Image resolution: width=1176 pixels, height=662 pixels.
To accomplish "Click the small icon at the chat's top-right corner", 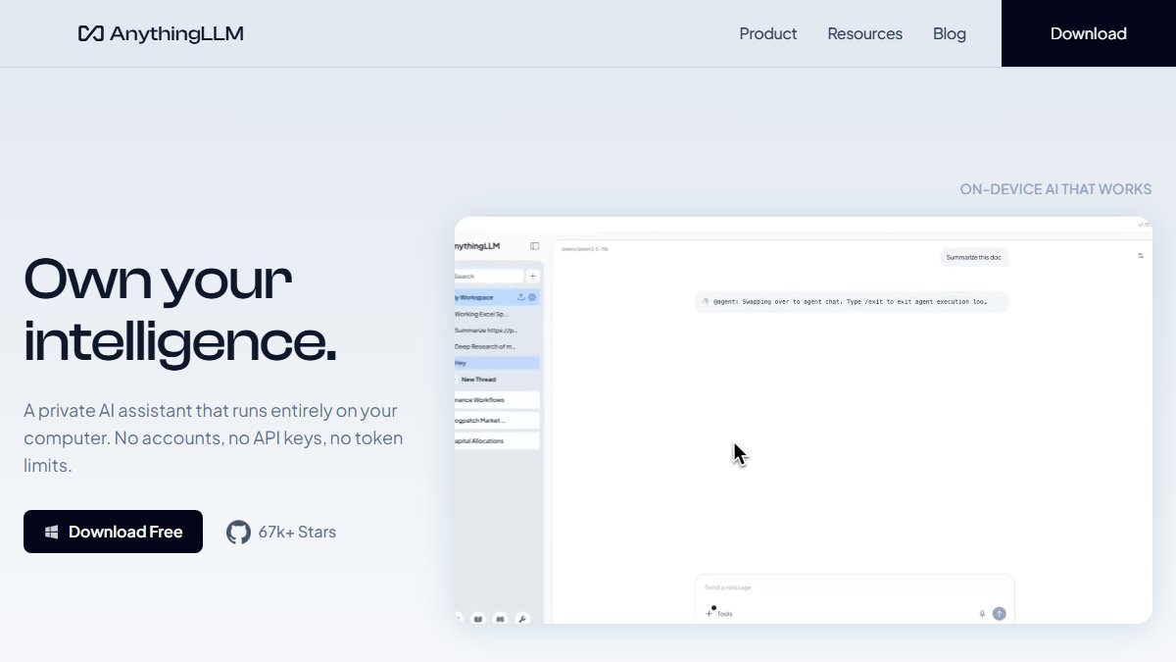I will tap(1141, 256).
